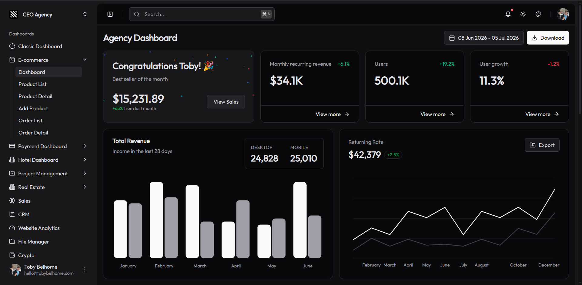Expand Payment Dashboard chevron
582x285 pixels.
tap(85, 146)
